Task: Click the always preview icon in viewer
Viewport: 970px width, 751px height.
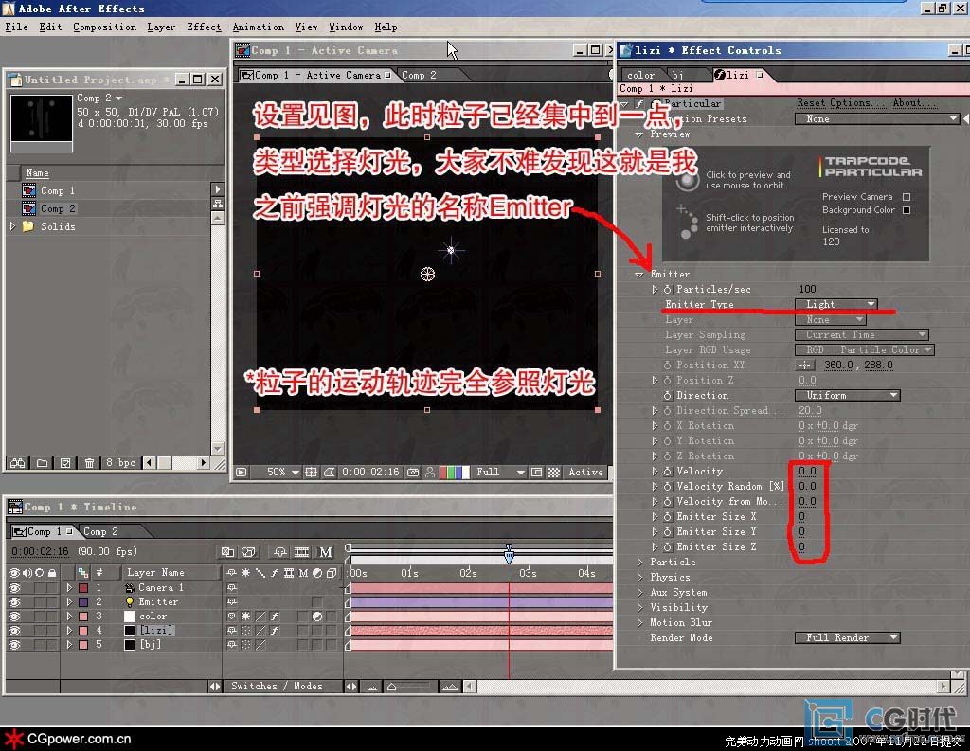Action: 242,472
